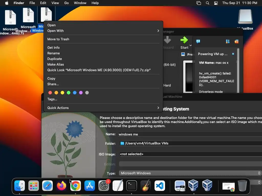Click the date and time in menu bar
Screen dimensions: 262x196
click(x=240, y=3)
